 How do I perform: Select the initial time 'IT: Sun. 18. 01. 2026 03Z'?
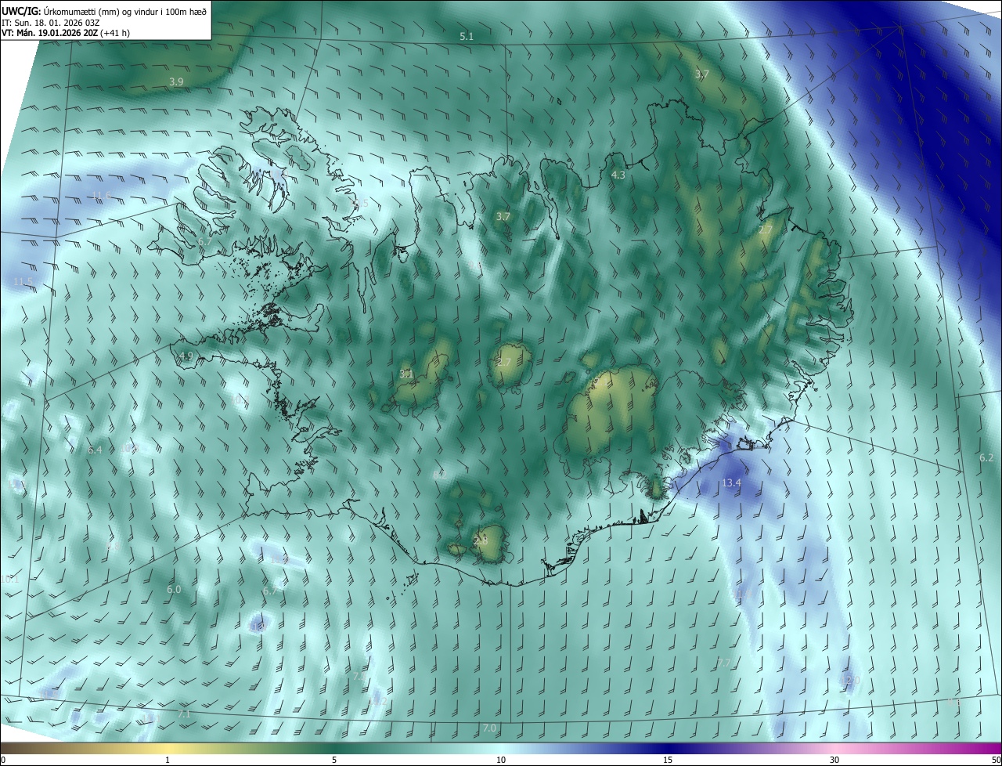click(52, 23)
